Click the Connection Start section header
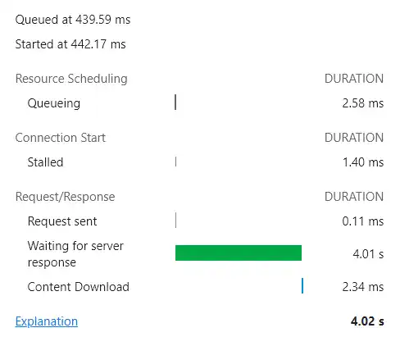This screenshot has height=346, width=400. 61,138
